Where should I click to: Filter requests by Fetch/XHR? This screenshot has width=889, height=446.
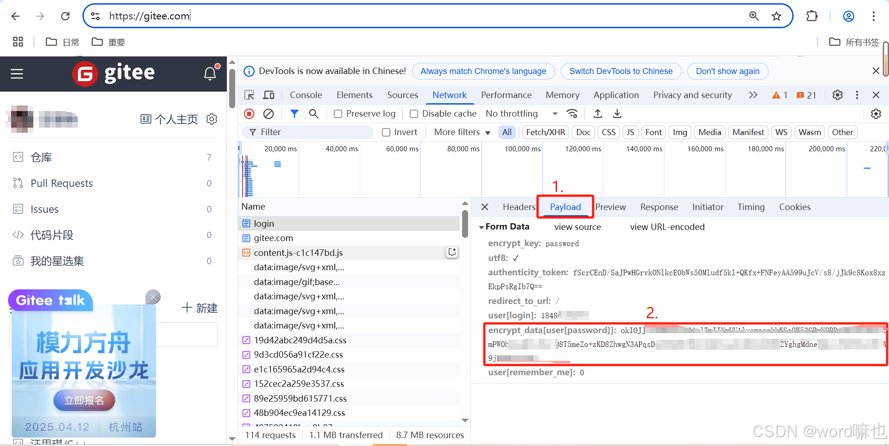point(545,132)
